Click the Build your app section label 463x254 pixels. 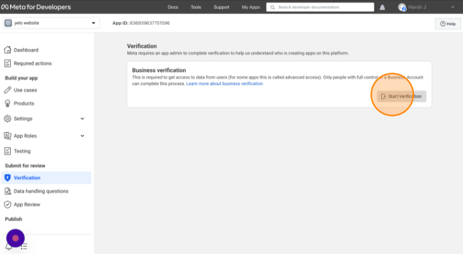(x=21, y=78)
